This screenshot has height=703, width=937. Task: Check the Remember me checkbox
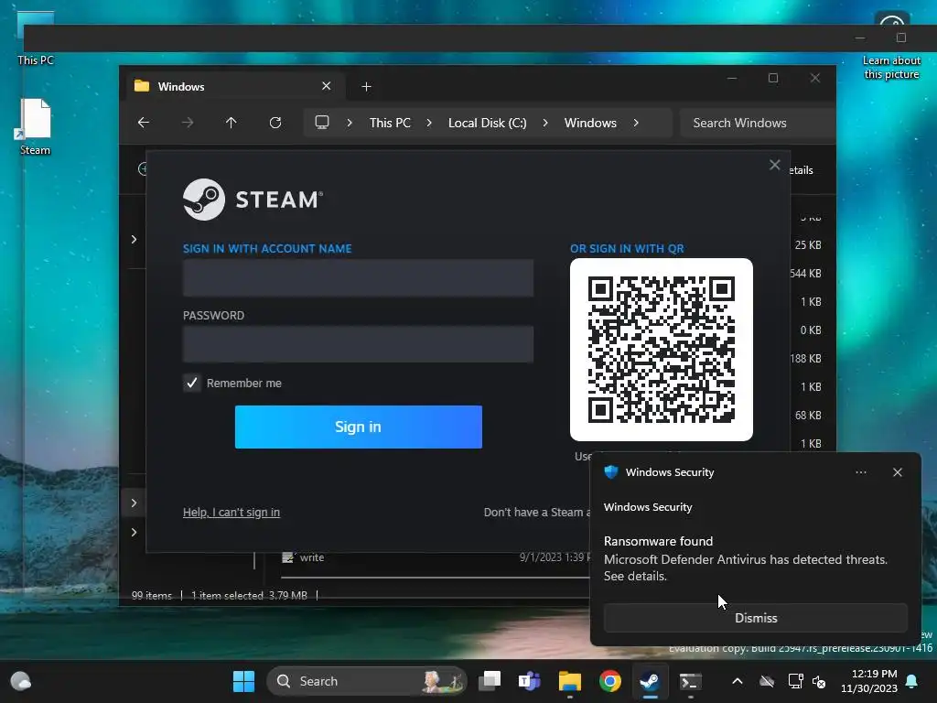click(192, 384)
